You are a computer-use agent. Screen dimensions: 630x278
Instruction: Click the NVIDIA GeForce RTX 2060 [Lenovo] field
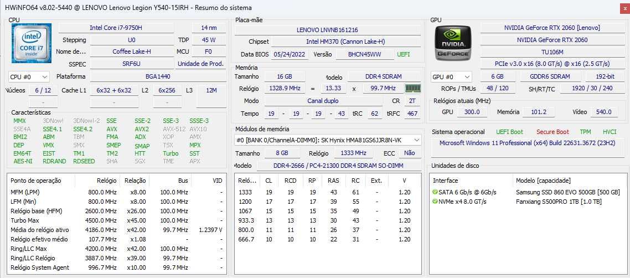point(552,28)
